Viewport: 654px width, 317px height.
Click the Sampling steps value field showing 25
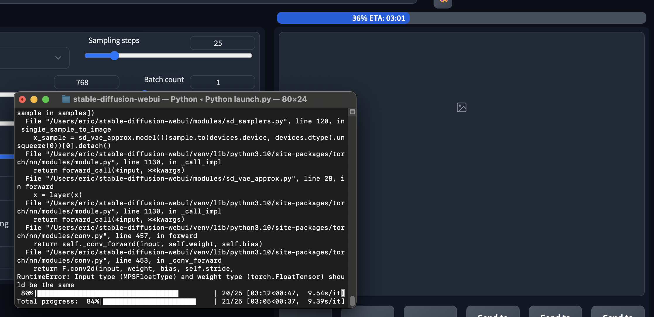[222, 43]
